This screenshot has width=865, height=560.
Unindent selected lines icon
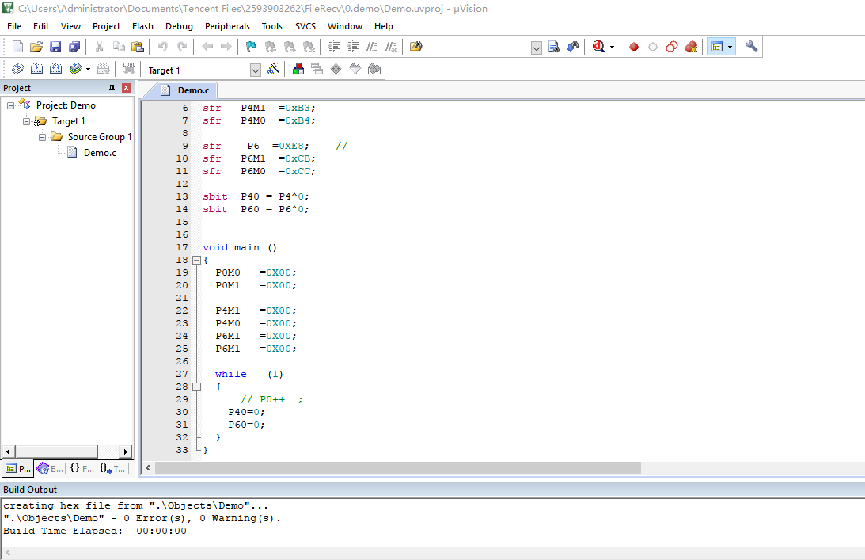pyautogui.click(x=353, y=47)
